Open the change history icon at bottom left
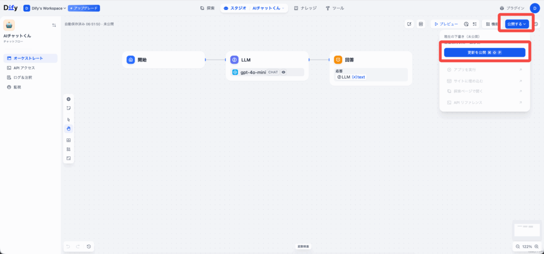Image resolution: width=544 pixels, height=254 pixels. pos(89,247)
